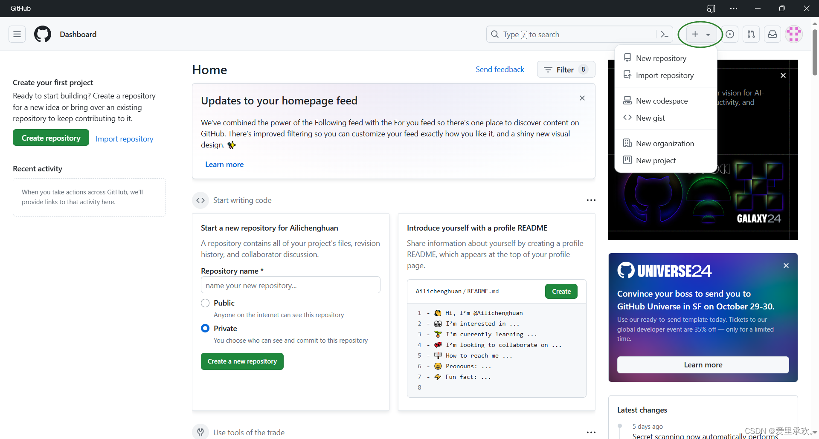Open the Pull requests icon in header
Viewport: 819px width, 439px height.
coord(751,34)
